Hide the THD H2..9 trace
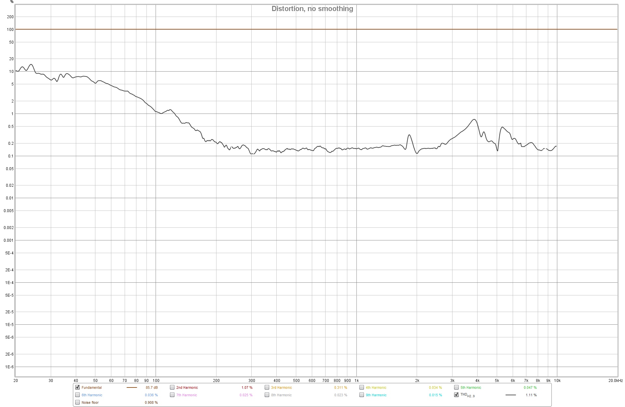Screen dimensions: 625x407 pos(456,395)
